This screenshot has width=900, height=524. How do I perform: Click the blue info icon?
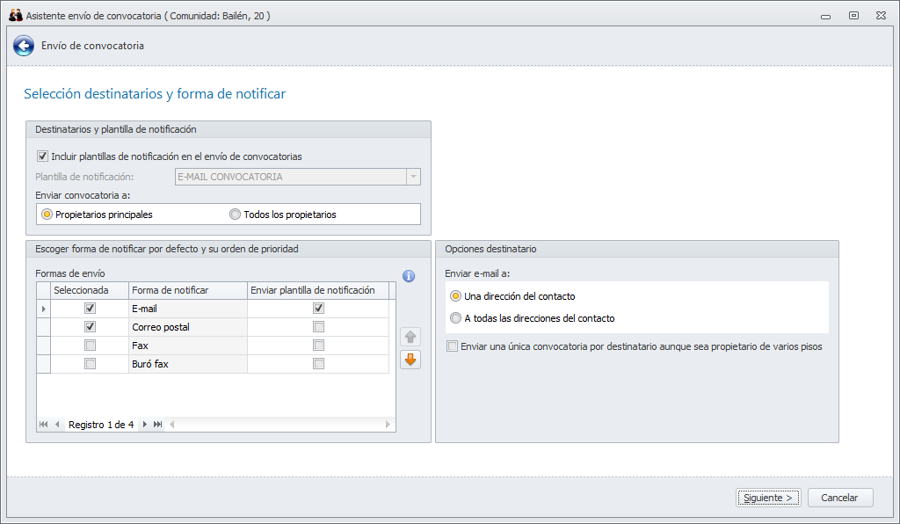click(409, 276)
